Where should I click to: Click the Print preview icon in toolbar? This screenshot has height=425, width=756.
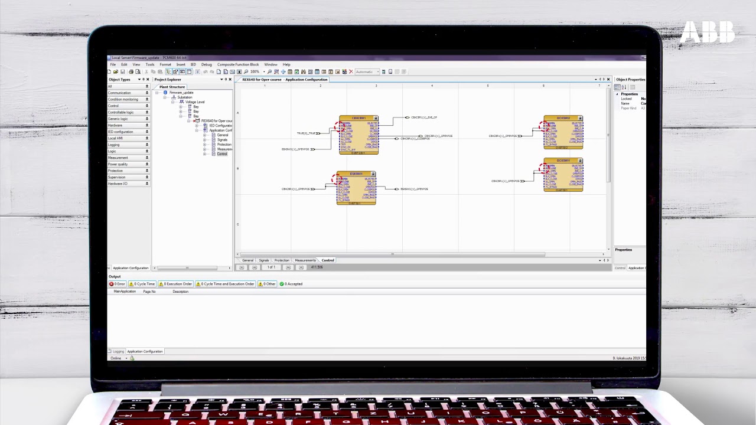(138, 71)
